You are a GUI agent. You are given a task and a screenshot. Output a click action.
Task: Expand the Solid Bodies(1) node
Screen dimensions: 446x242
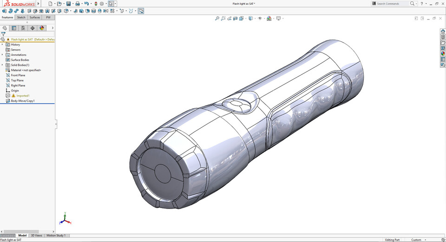[2, 65]
